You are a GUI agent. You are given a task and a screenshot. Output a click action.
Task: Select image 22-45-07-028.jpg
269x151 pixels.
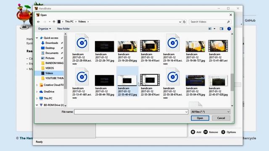click(218, 85)
